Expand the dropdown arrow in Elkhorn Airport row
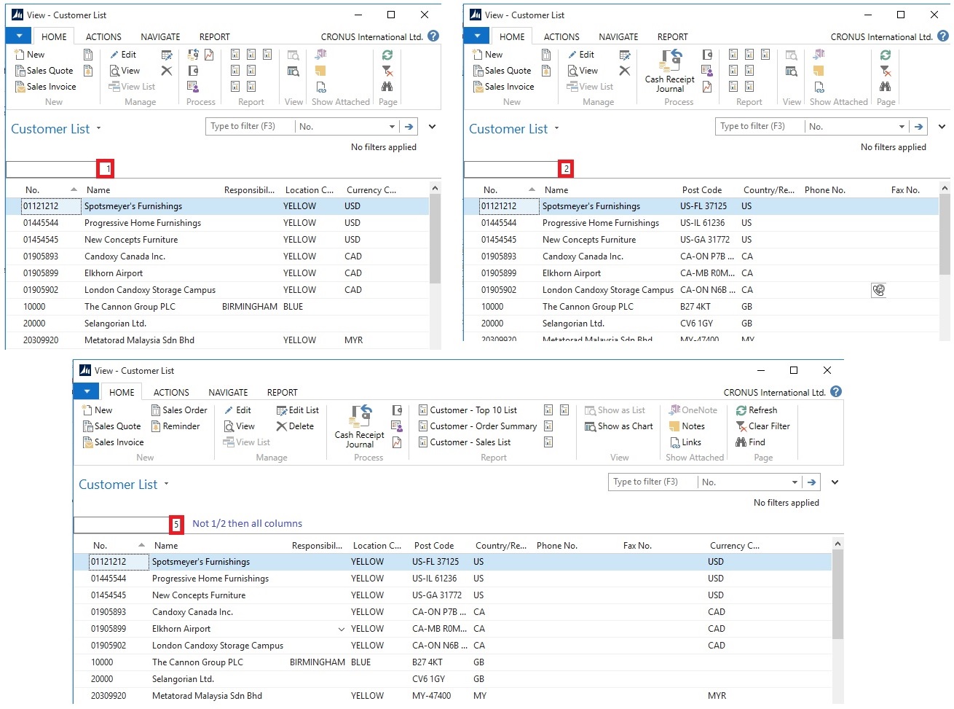This screenshot has width=954, height=709. [x=342, y=630]
